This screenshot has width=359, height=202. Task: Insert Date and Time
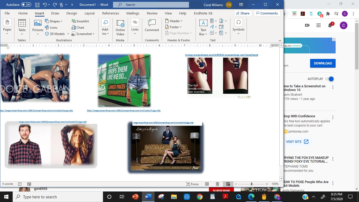pos(221,27)
